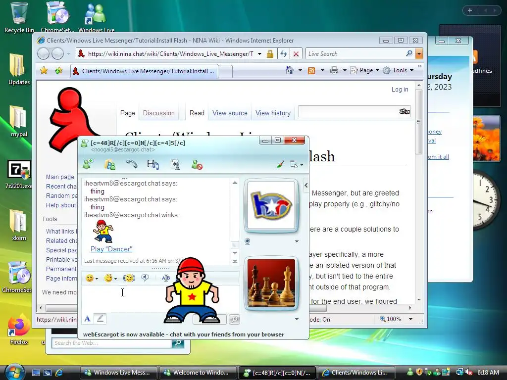Block this contact icon
Screen dimensions: 507x380
pyautogui.click(x=197, y=164)
